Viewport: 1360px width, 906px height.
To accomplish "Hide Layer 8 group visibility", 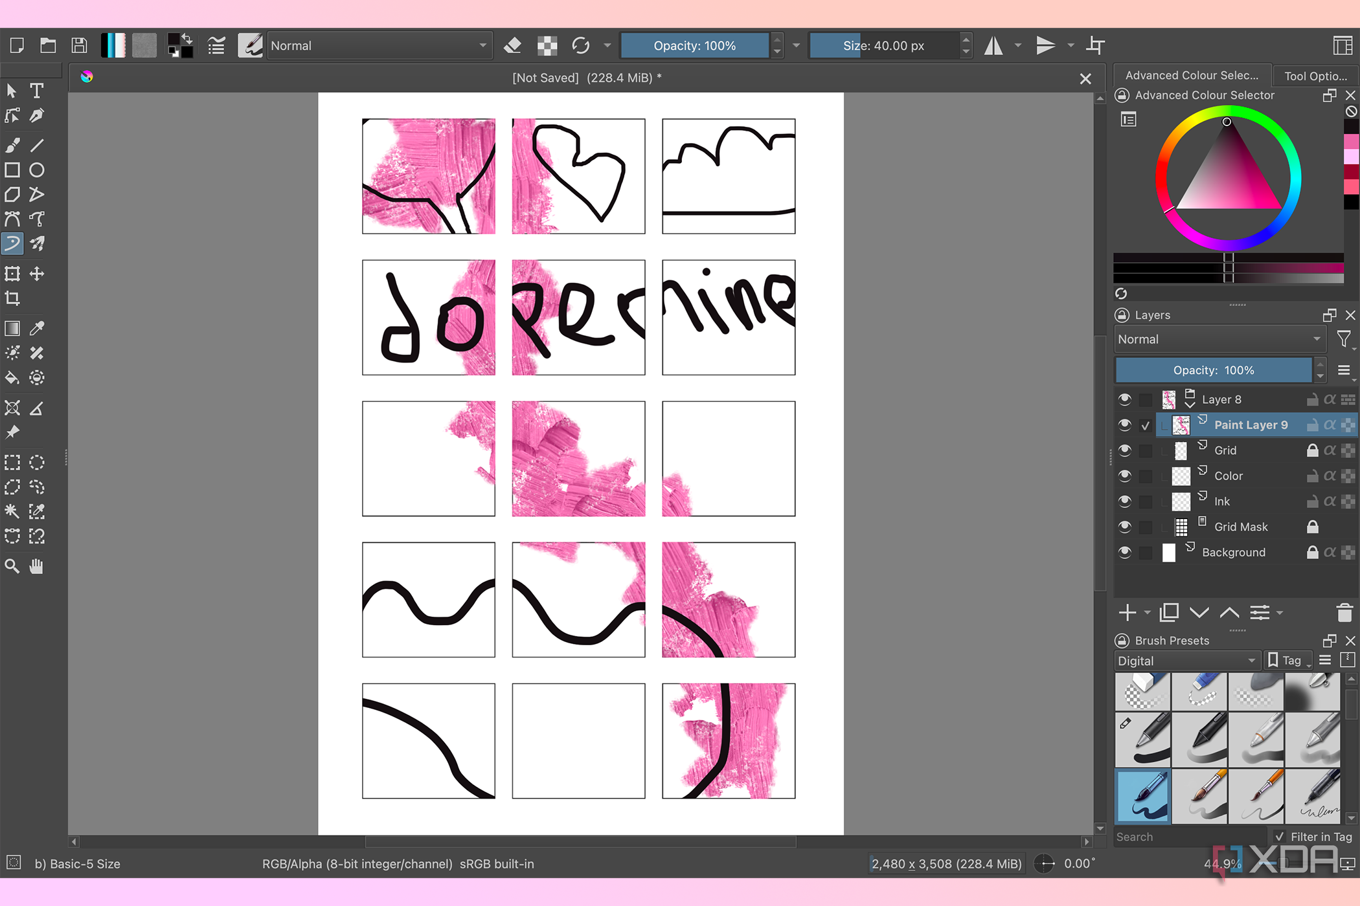I will click(1125, 399).
